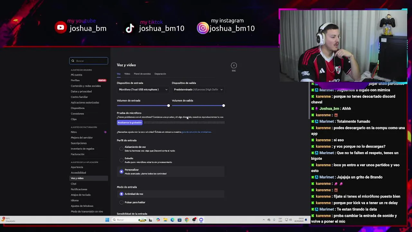Open File Explorer from the taskbar
412x232 pixels.
pos(165,220)
